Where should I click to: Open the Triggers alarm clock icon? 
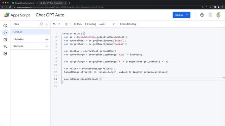pyautogui.click(x=5, y=40)
